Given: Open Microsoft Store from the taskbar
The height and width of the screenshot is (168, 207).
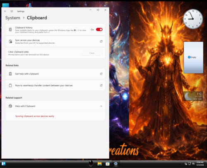Looking at the screenshot, I should (x=108, y=164).
